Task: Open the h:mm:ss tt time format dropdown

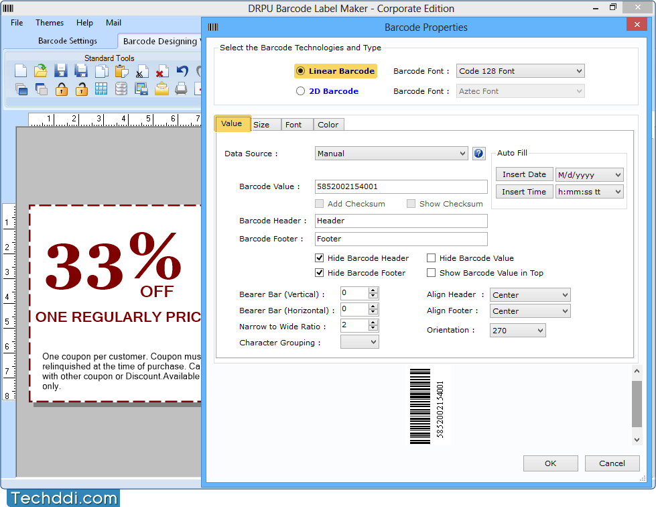Action: point(589,192)
